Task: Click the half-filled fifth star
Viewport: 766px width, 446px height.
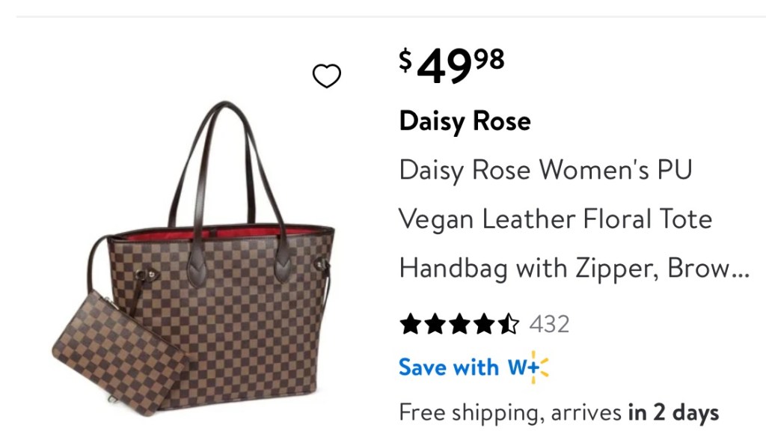Action: click(509, 324)
